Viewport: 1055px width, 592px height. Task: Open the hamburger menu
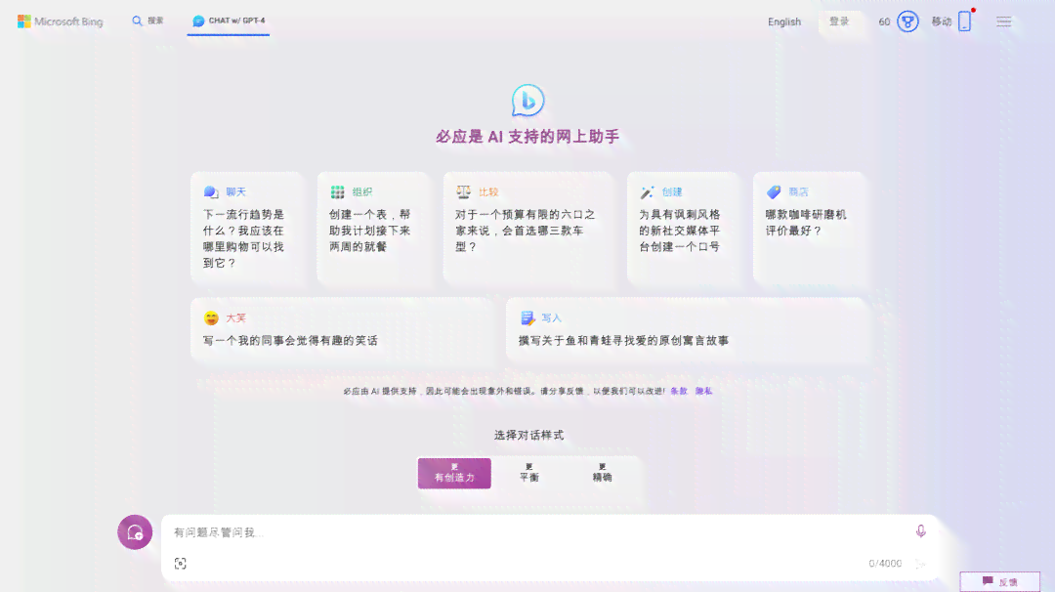tap(1004, 21)
